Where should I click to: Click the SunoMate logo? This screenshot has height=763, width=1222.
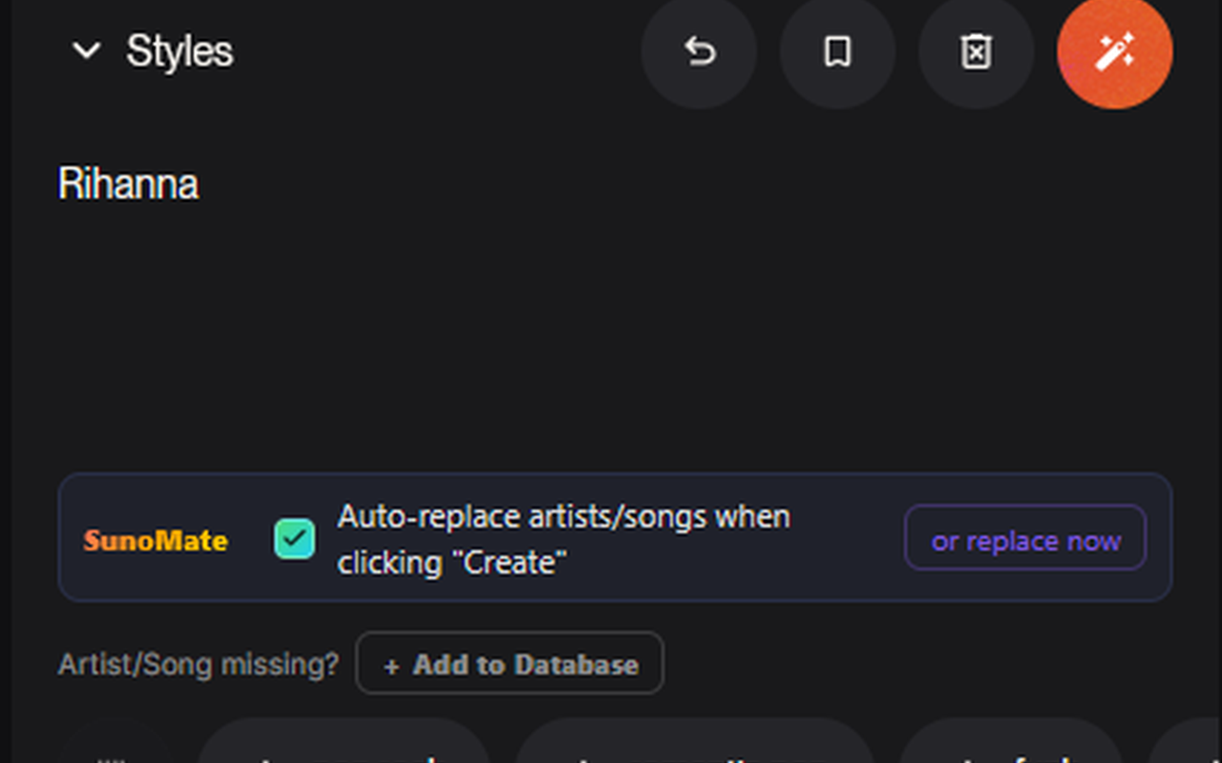156,541
